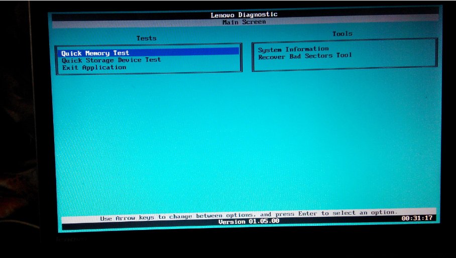Click the 00:31:17 elapsed timer

click(x=417, y=218)
